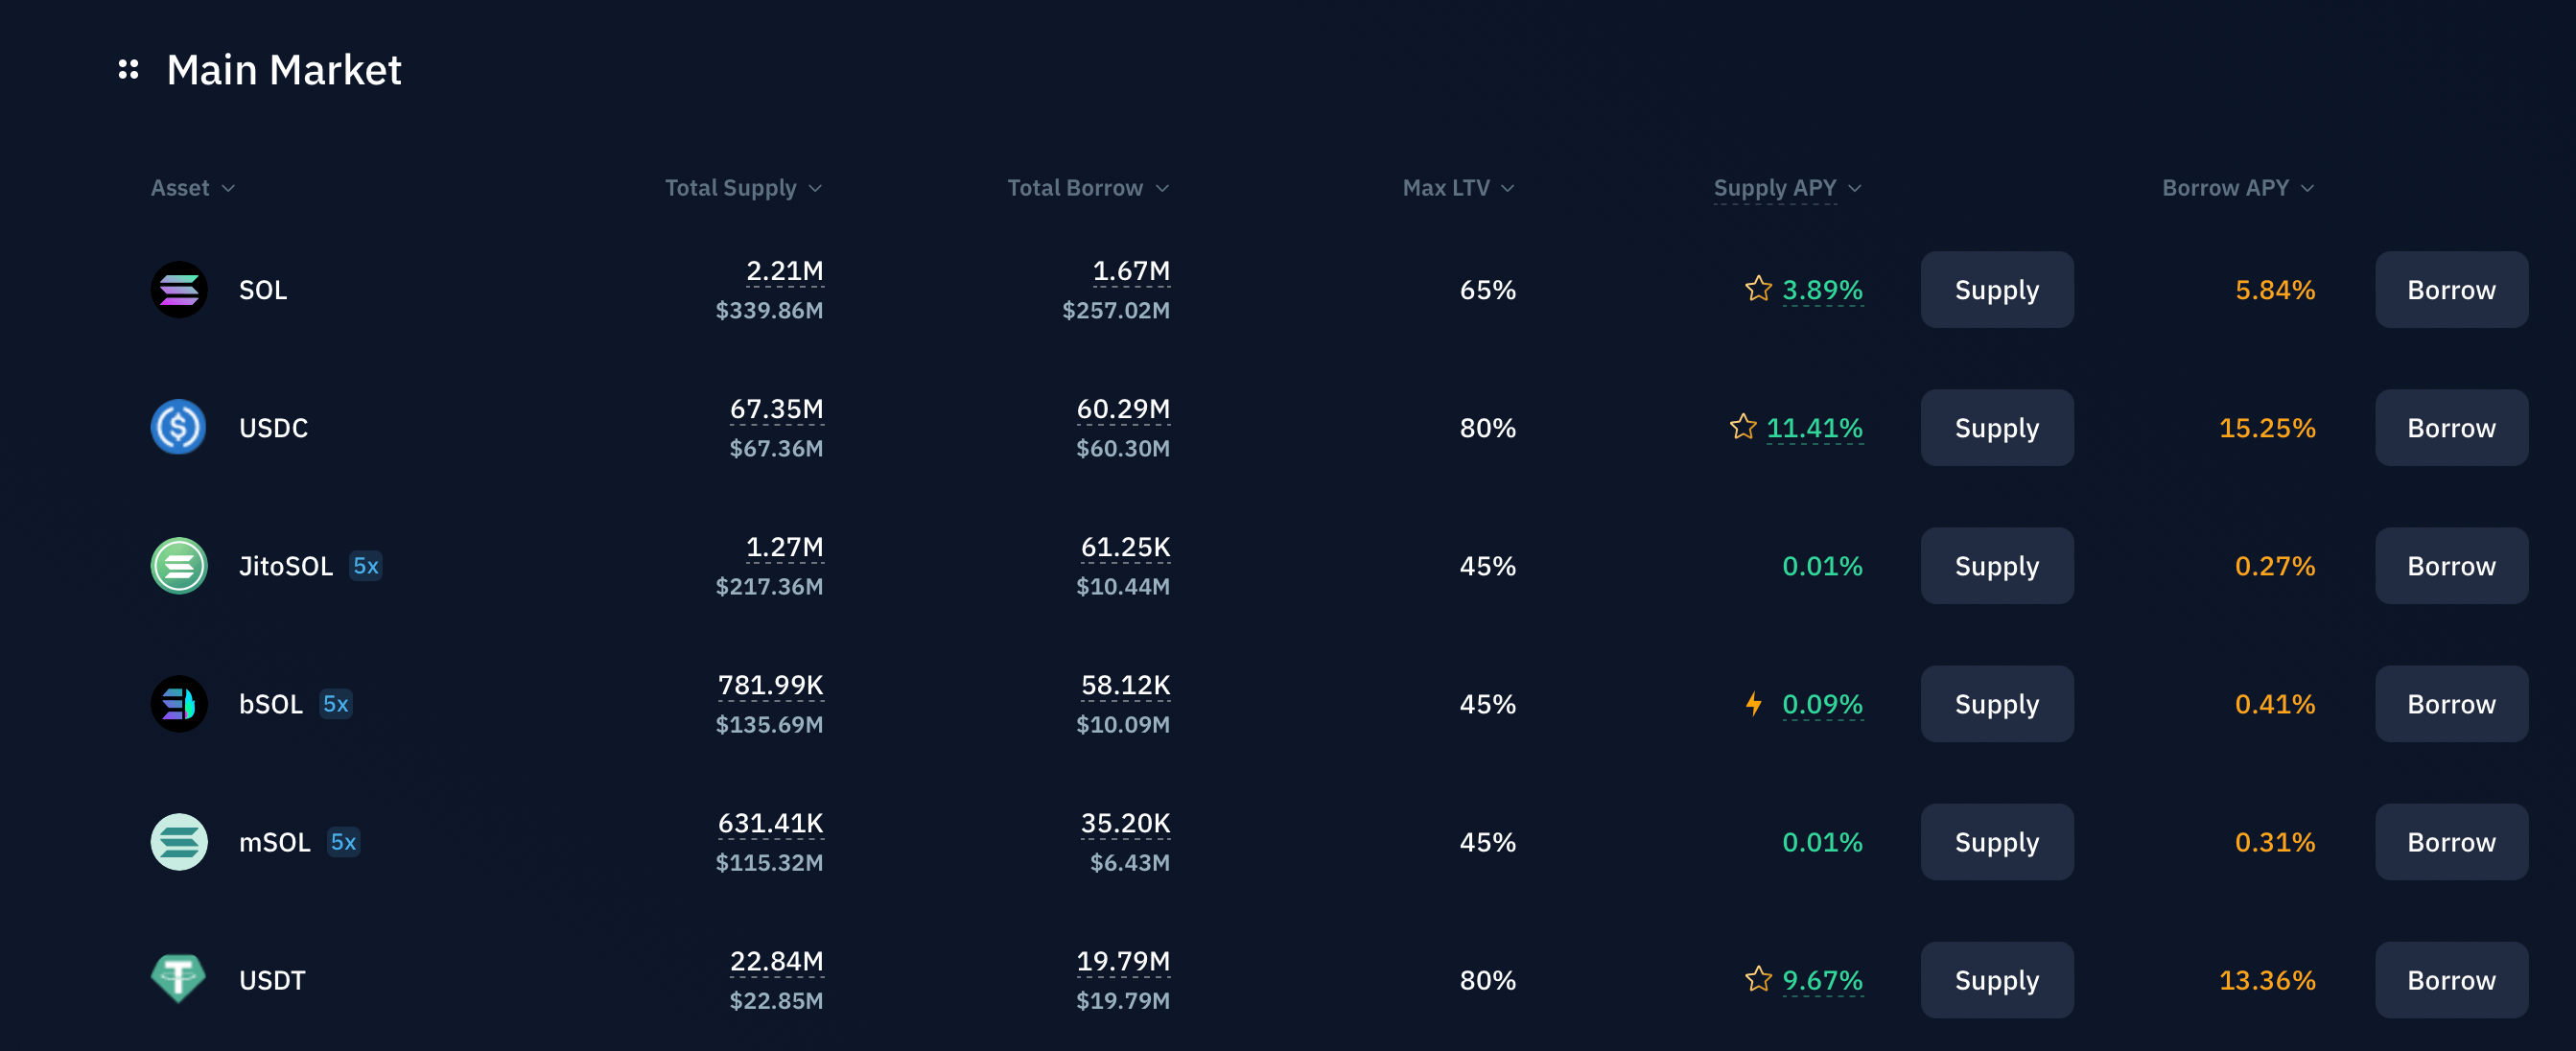
Task: Click the 11.41% USDC supply APY
Action: [x=1814, y=428]
